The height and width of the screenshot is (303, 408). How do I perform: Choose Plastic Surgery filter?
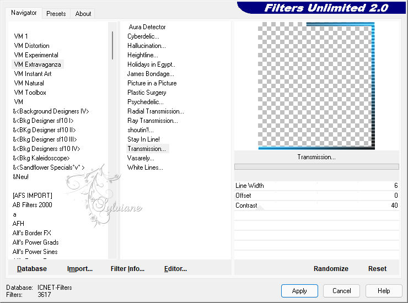click(x=147, y=93)
